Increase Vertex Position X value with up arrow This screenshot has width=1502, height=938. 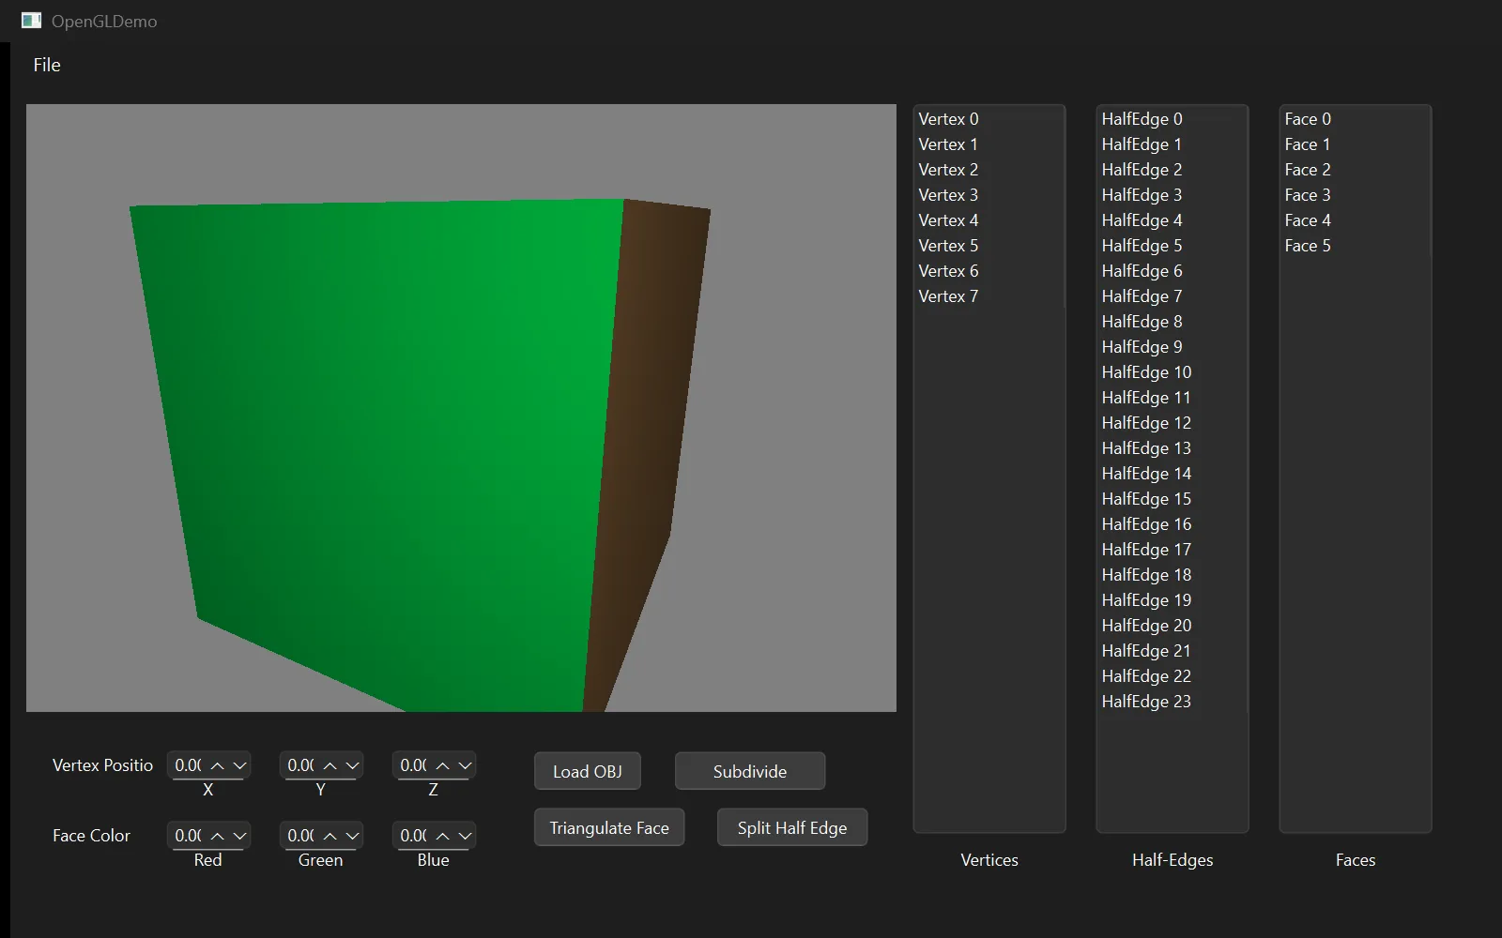[x=218, y=765]
